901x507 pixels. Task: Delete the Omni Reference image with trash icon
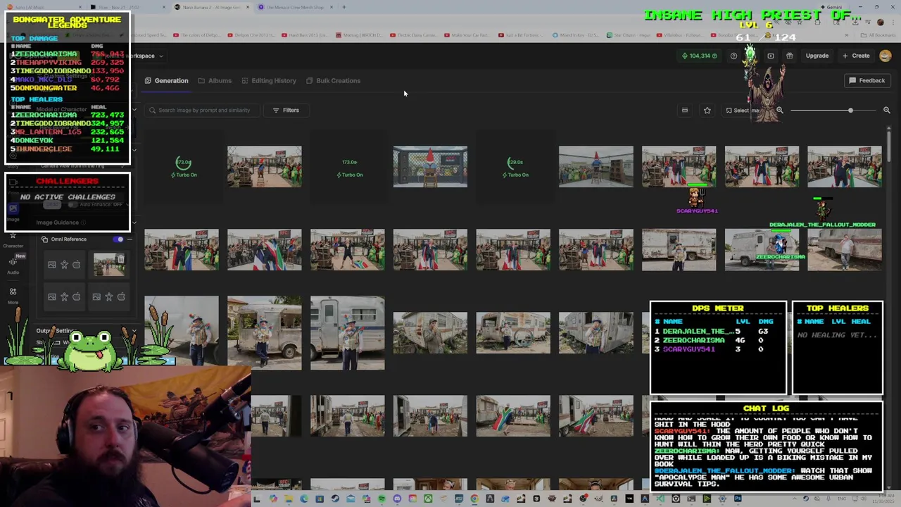coord(120,259)
